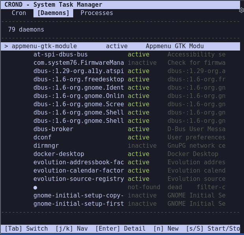The height and width of the screenshot is (235, 244).
Task: Select the at-spi-dbus-bus daemon
Action: (x=60, y=55)
